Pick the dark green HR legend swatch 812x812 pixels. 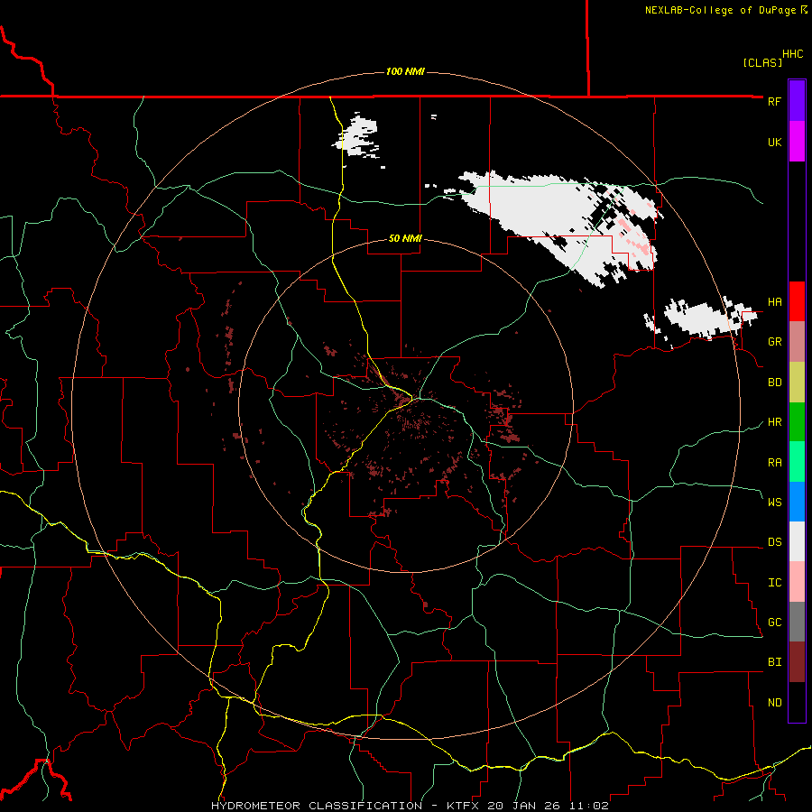coord(797,422)
